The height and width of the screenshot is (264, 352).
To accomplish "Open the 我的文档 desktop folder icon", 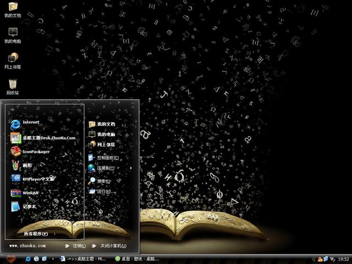I will click(13, 9).
